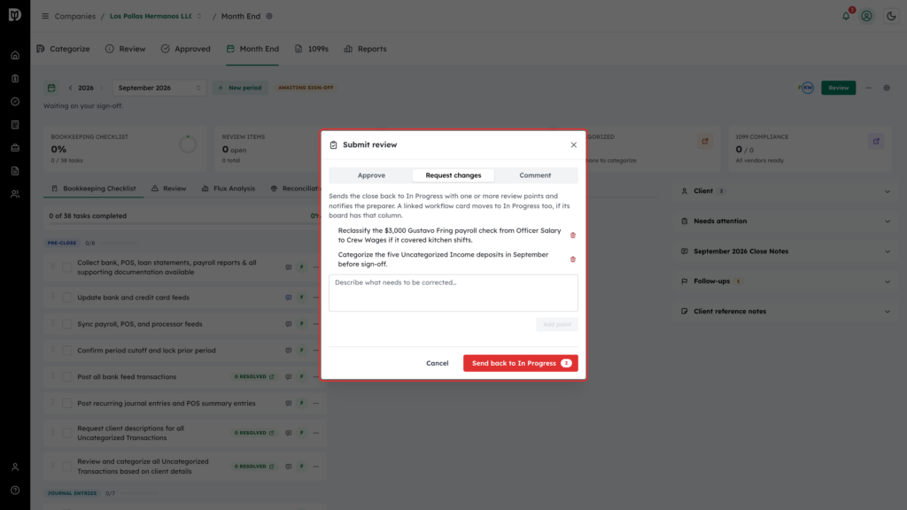The image size is (907, 510).
Task: Expand the Needs attention panel
Action: (x=787, y=220)
